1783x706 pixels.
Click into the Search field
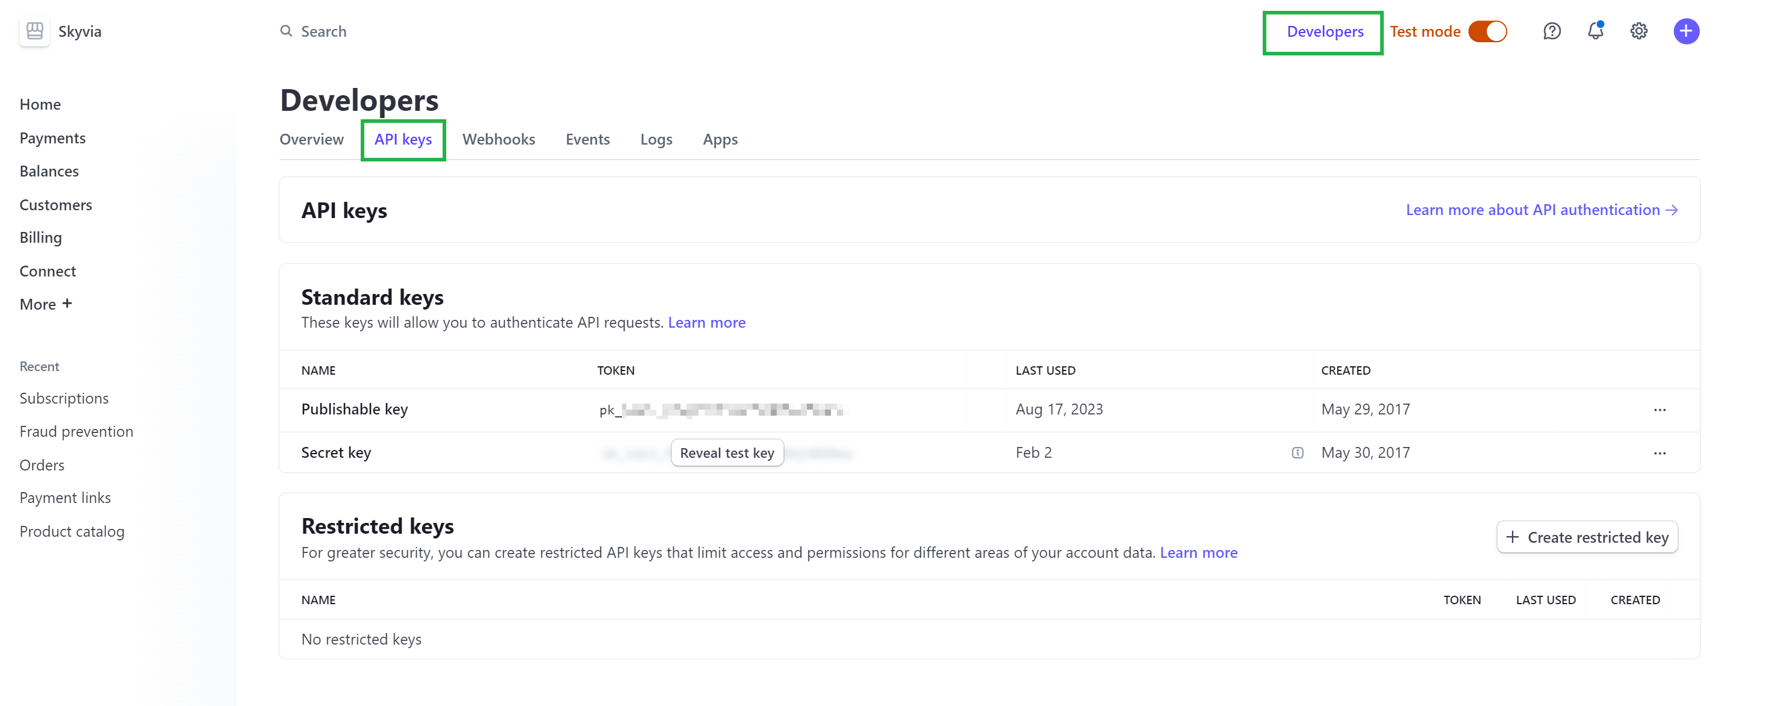pyautogui.click(x=323, y=31)
